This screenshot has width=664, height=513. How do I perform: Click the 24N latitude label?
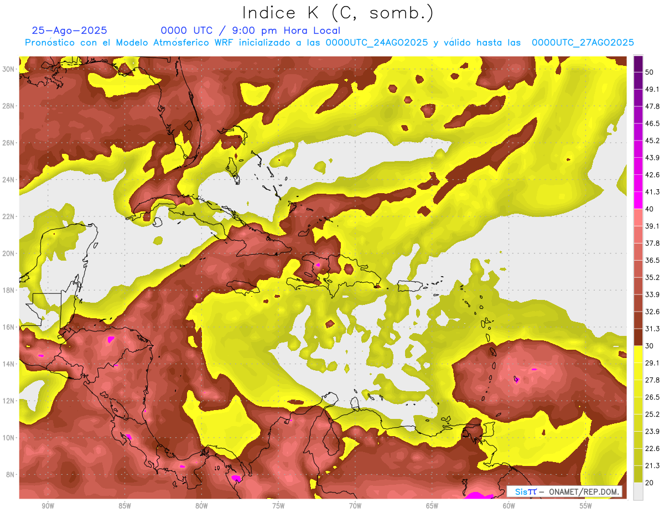(x=8, y=180)
